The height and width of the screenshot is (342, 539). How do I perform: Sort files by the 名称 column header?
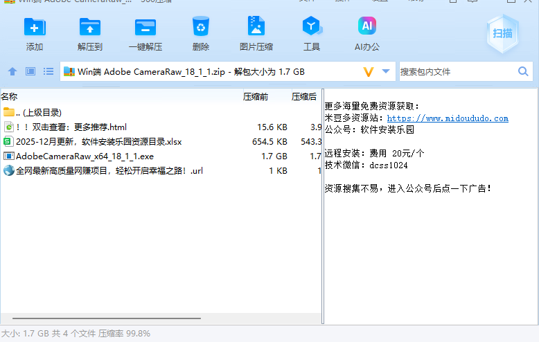click(10, 96)
